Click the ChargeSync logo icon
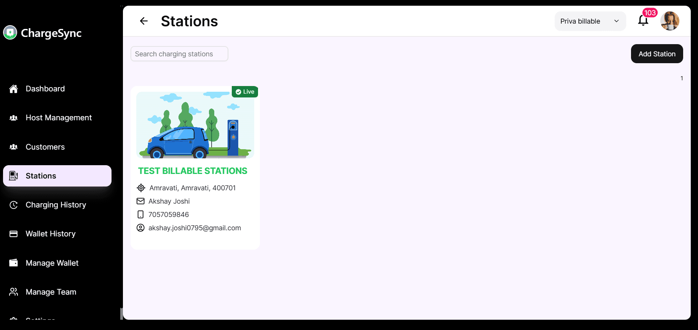The height and width of the screenshot is (330, 698). click(10, 33)
